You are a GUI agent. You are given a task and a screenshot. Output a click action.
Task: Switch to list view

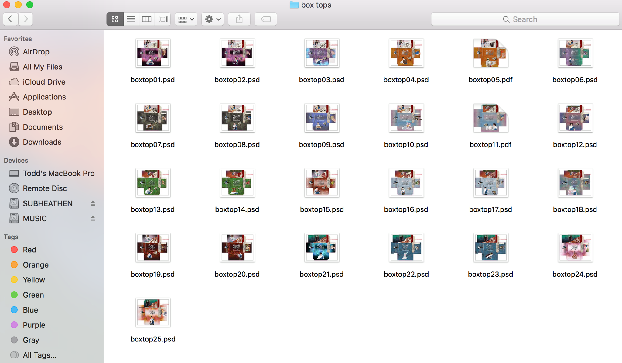(x=131, y=19)
